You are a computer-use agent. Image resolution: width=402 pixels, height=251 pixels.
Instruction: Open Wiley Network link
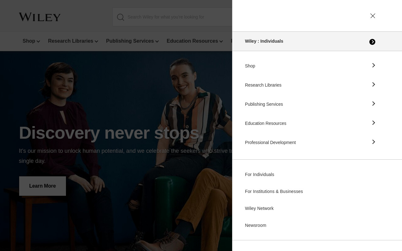[x=259, y=208]
